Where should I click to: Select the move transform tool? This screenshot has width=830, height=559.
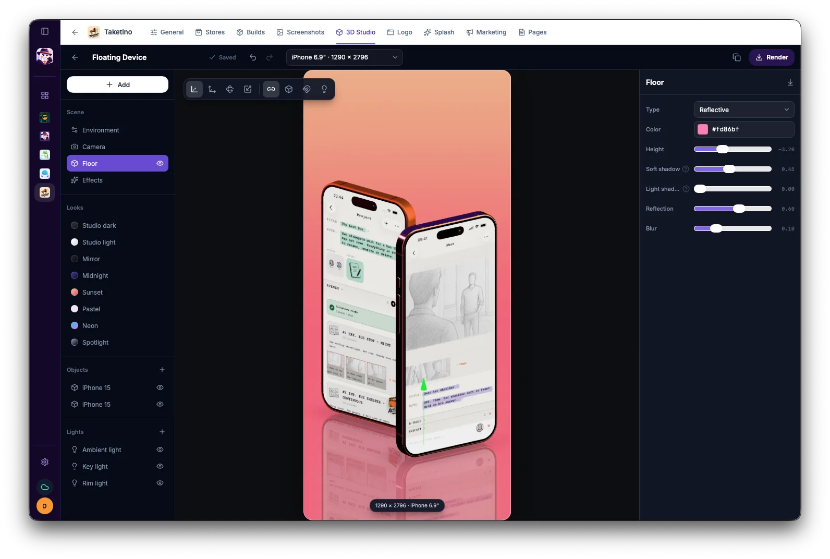click(212, 89)
